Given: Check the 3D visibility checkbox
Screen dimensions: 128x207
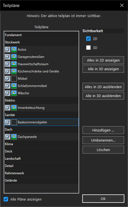Looking at the screenshot, I should [88, 48].
